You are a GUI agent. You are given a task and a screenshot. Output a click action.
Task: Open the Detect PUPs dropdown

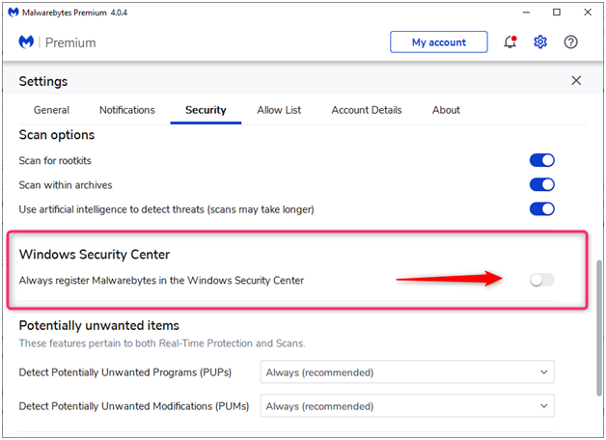tap(407, 372)
